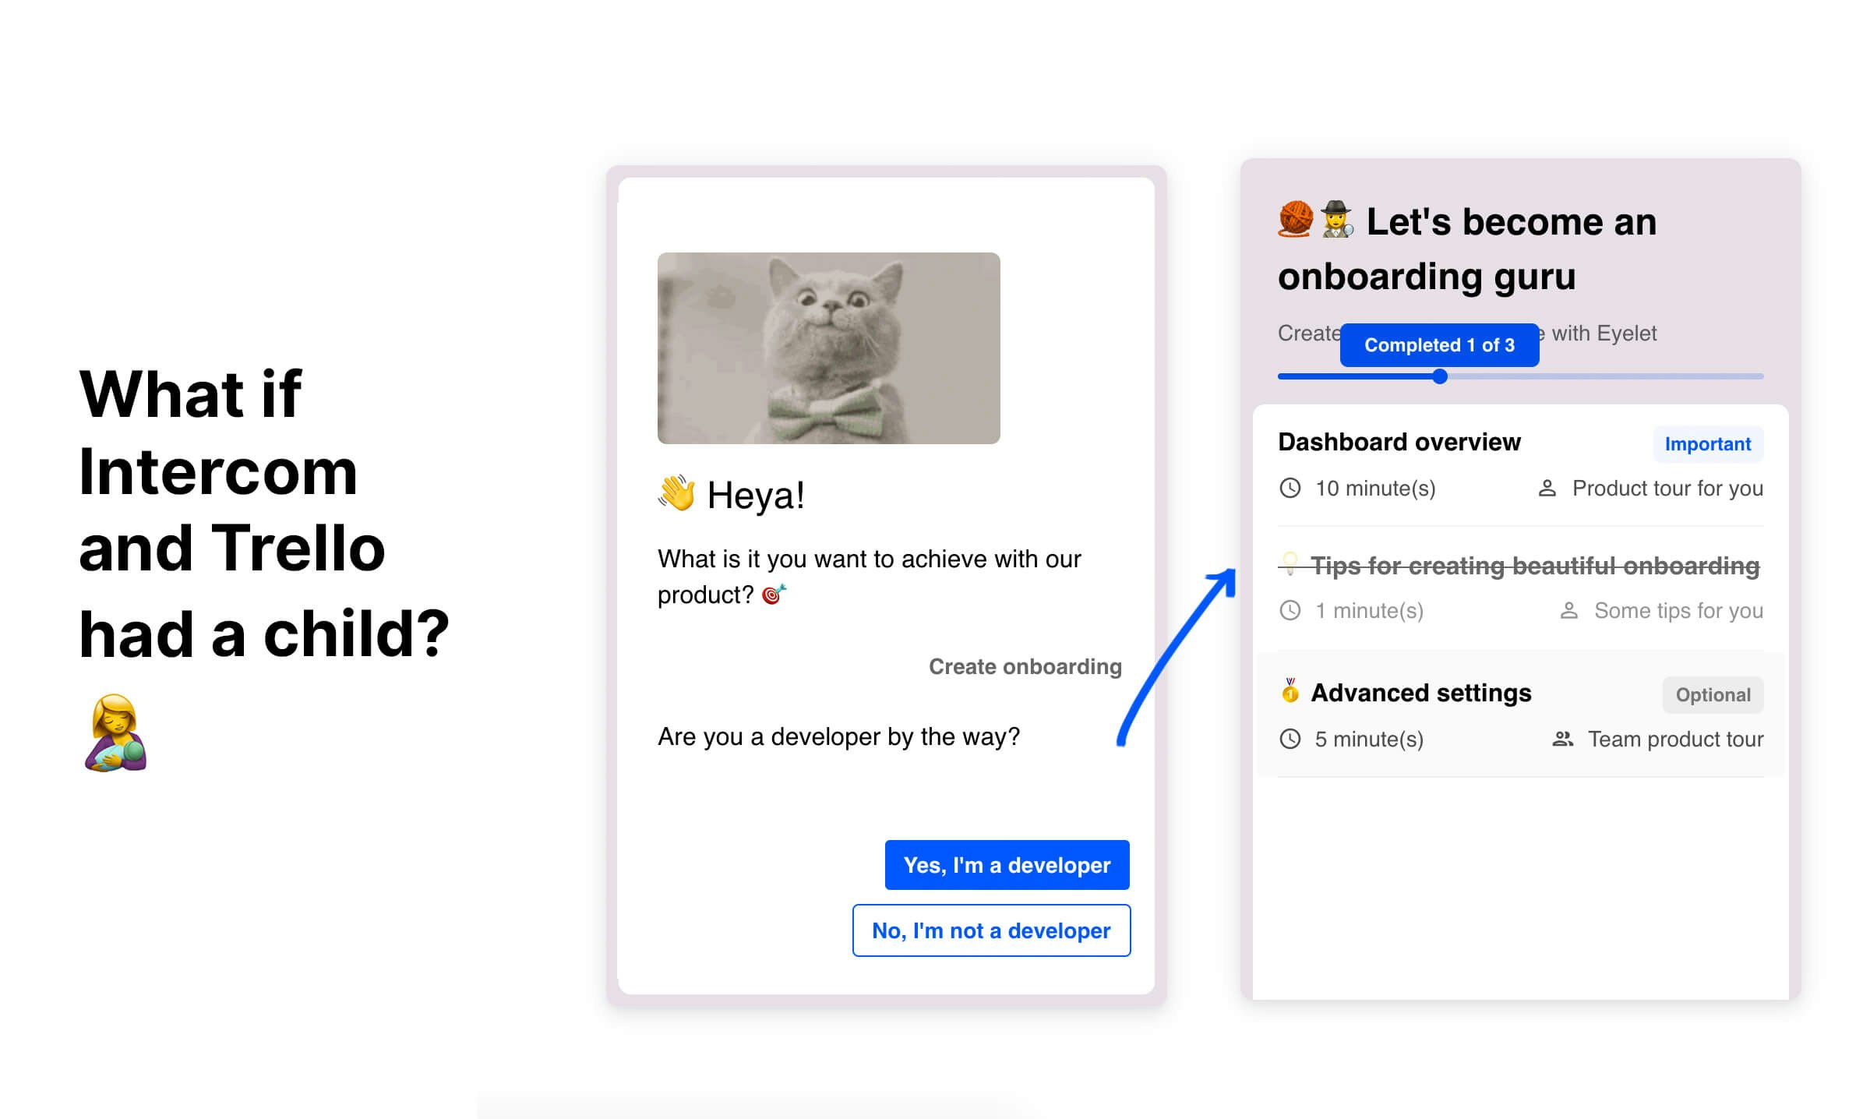Click the person icon beside Product tour for you
Viewport: 1870px width, 1119px height.
point(1547,488)
